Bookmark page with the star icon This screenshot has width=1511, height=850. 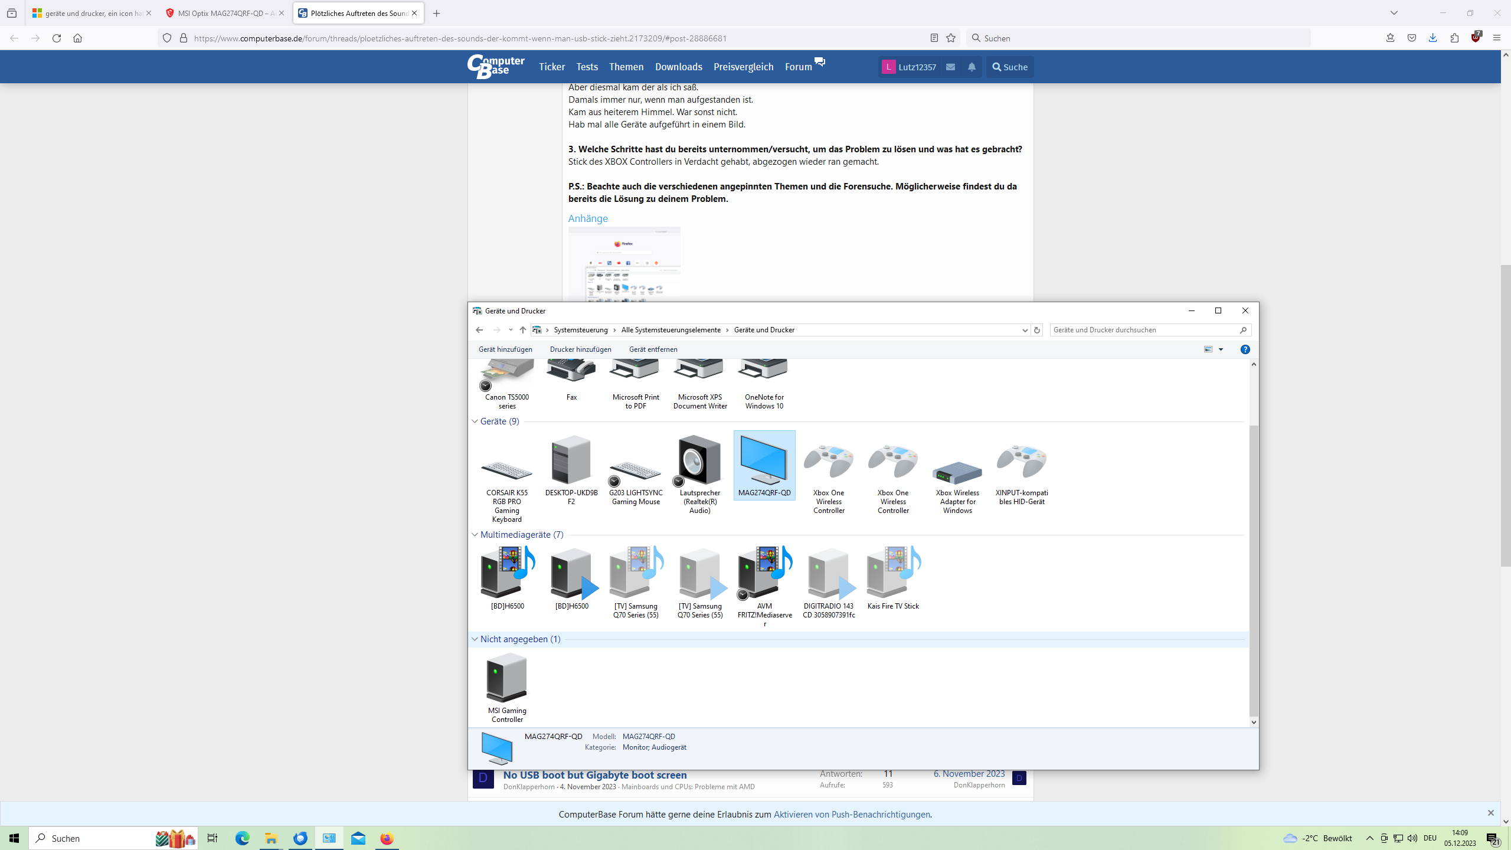coord(951,38)
